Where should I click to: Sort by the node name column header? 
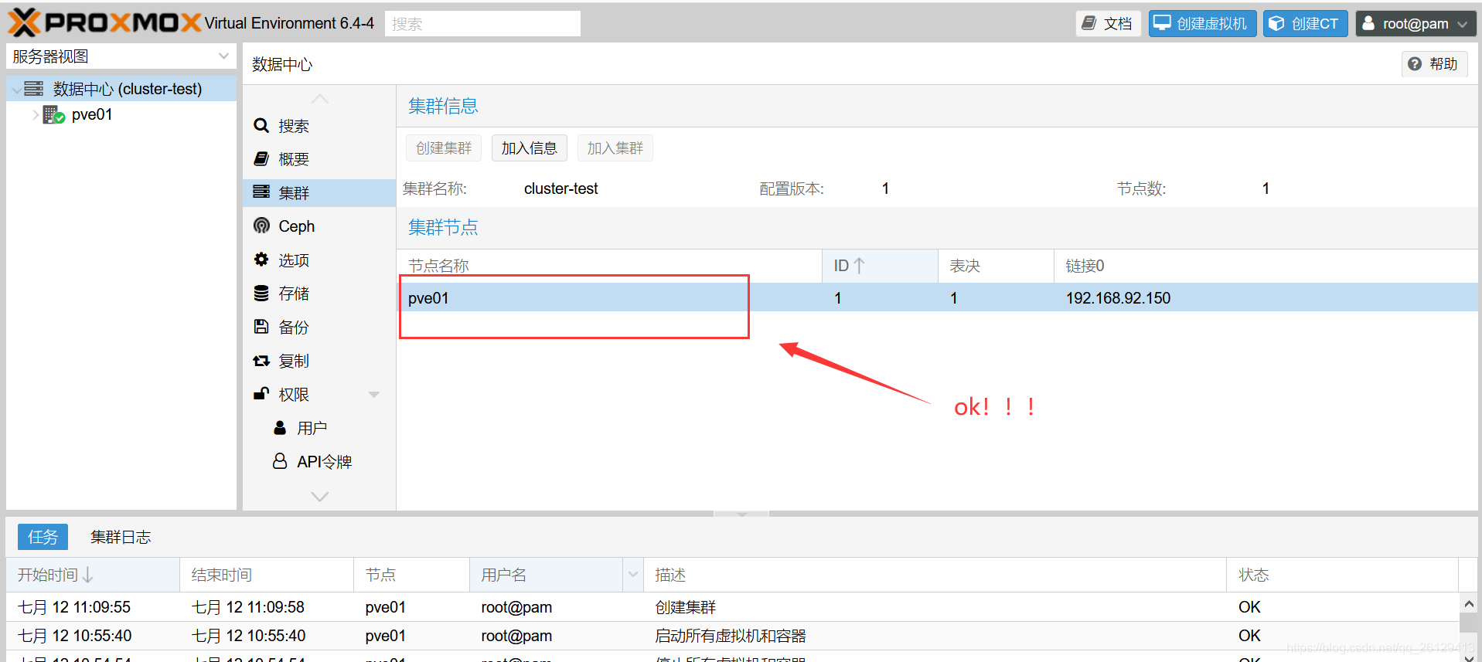pyautogui.click(x=609, y=266)
